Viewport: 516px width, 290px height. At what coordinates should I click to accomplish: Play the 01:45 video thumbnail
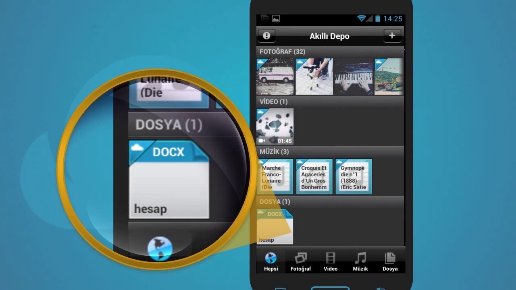tap(275, 126)
